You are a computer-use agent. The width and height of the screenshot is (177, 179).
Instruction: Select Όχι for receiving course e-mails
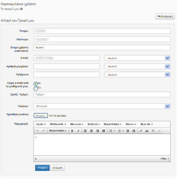(35, 88)
